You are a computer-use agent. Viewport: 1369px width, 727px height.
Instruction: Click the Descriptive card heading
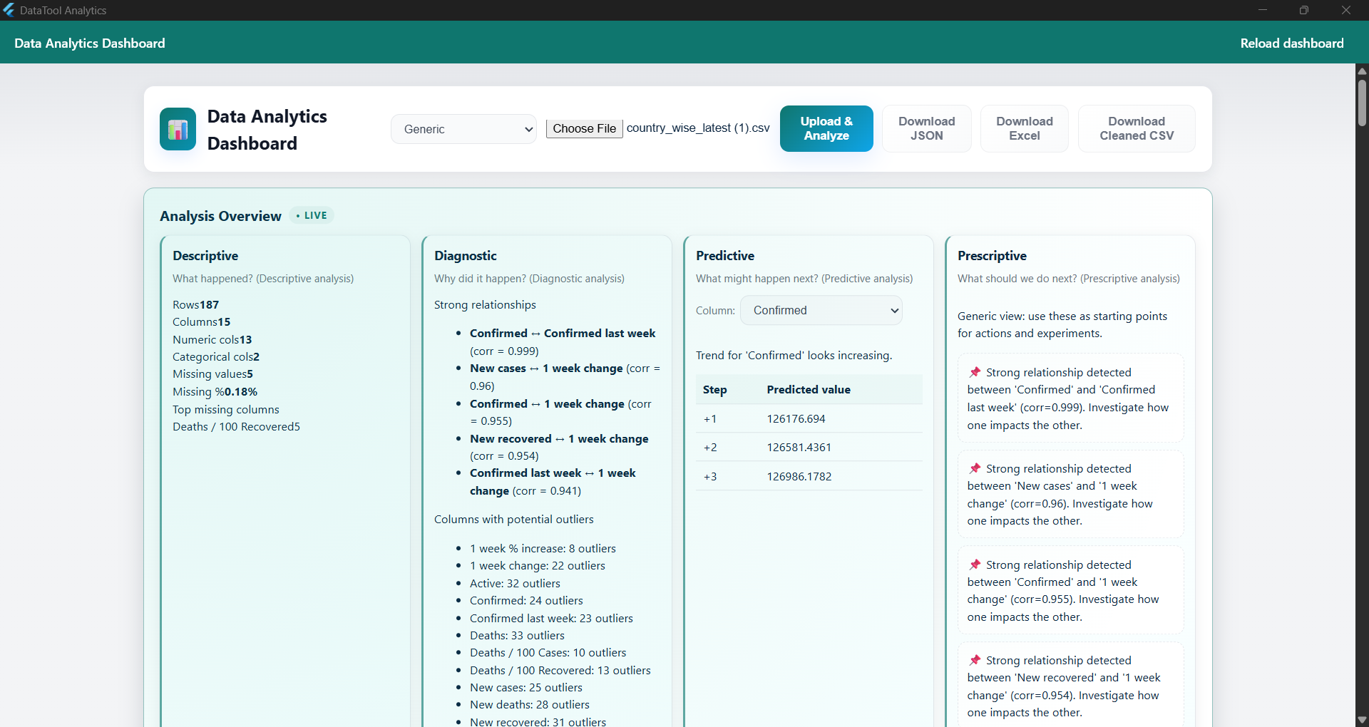click(205, 255)
